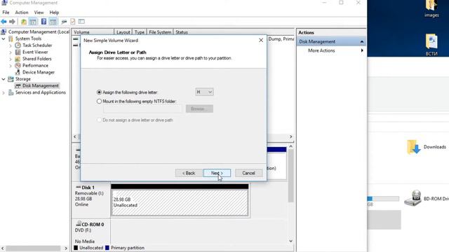Click the drive usage bar beside BD-ROM Drive

(x=384, y=199)
